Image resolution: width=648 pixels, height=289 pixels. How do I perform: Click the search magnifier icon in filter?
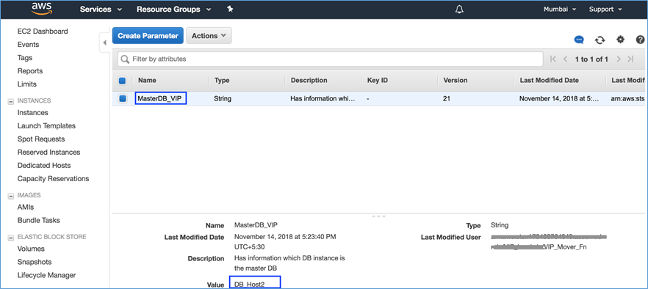click(125, 59)
